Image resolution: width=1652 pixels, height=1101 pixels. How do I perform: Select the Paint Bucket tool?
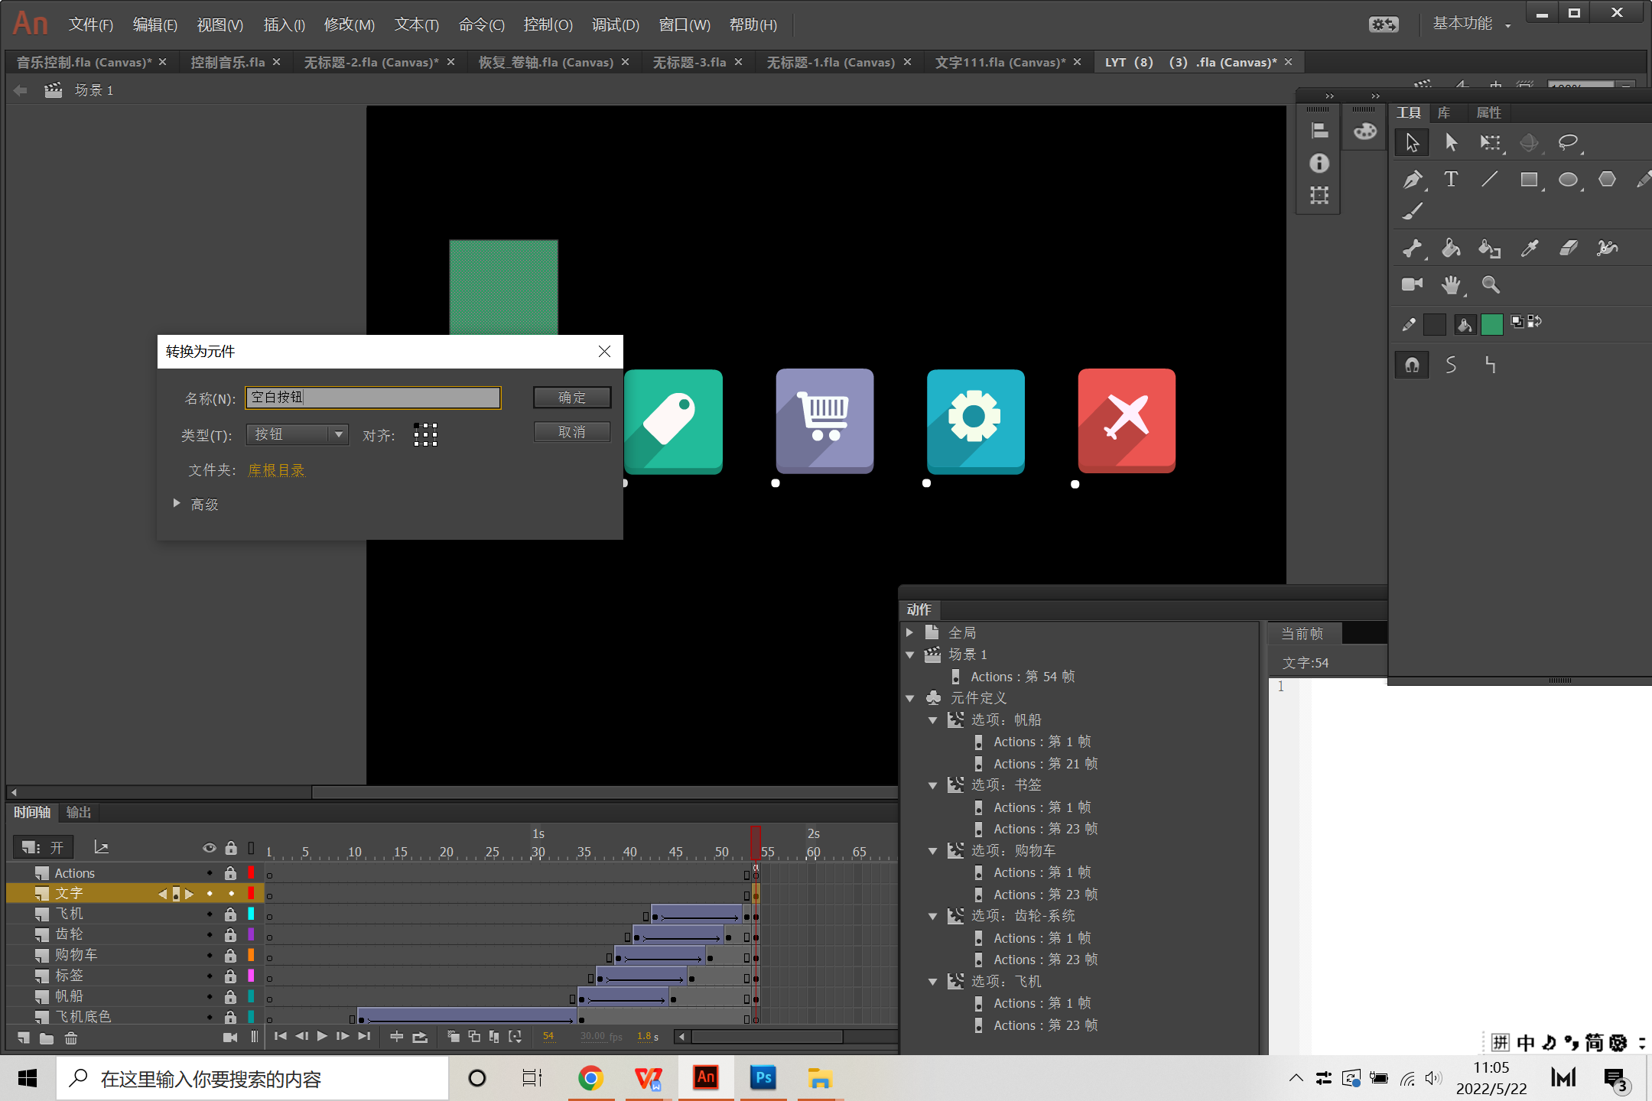1450,248
